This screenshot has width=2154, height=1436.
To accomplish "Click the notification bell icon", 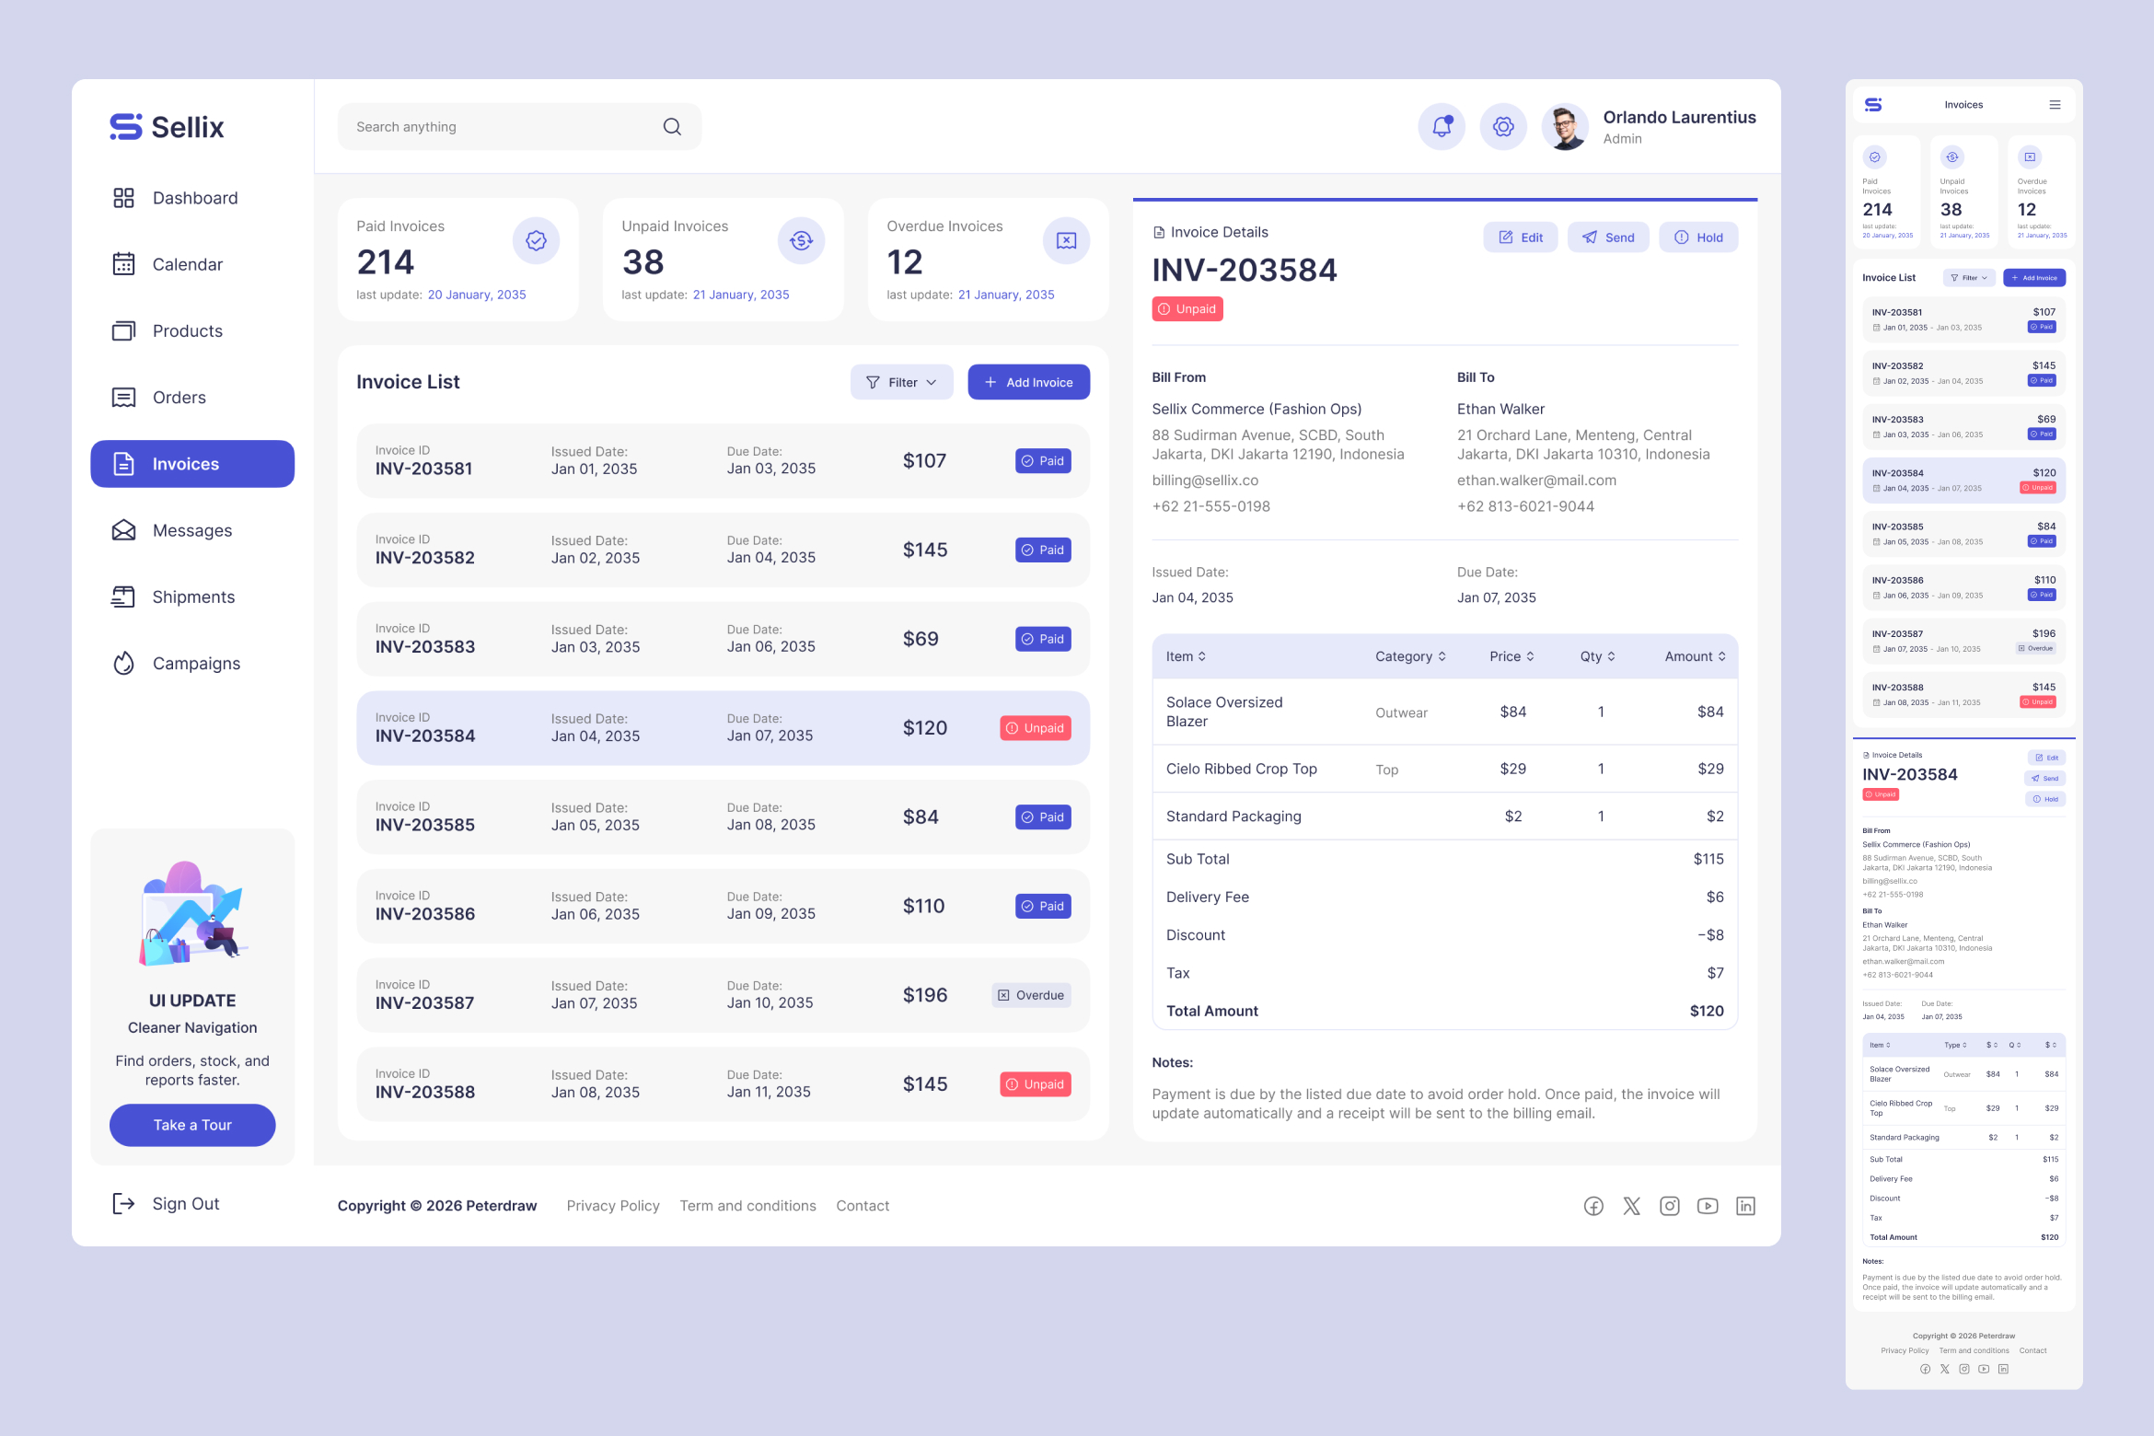I will pyautogui.click(x=1442, y=127).
